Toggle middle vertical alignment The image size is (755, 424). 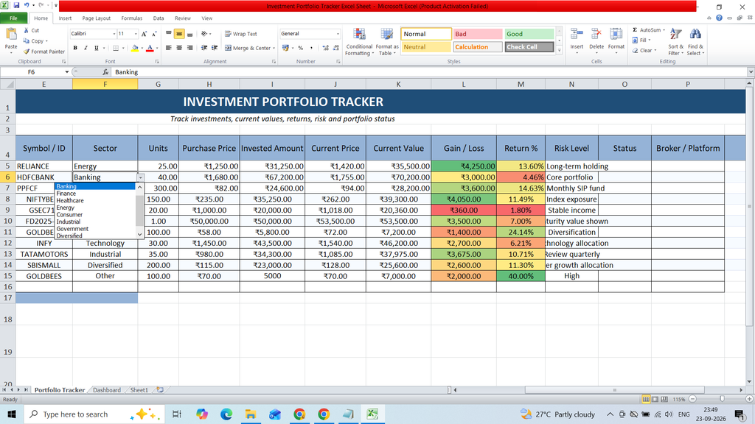pyautogui.click(x=179, y=34)
